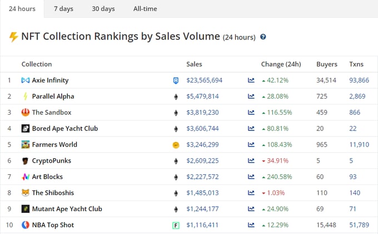Click the help question mark icon
Screen dimensions: 378x234
tap(263, 37)
